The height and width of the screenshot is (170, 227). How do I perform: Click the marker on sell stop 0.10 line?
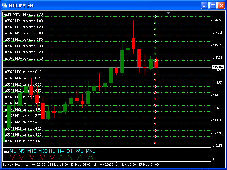click(155, 74)
